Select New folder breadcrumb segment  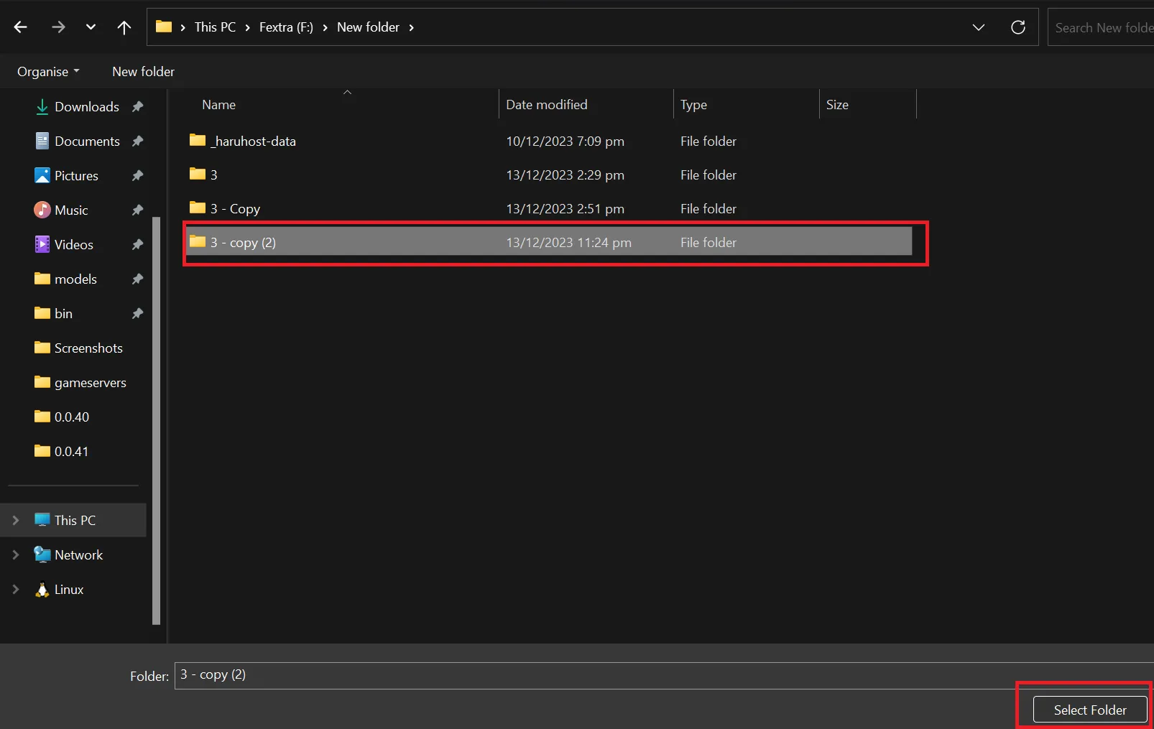(368, 27)
